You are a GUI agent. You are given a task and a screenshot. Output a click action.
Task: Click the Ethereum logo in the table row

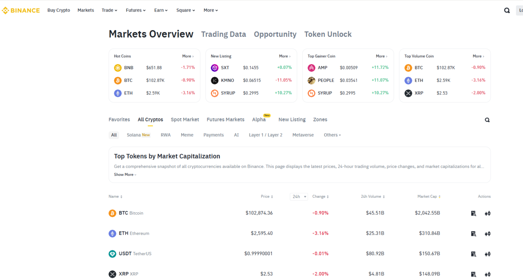pos(112,234)
